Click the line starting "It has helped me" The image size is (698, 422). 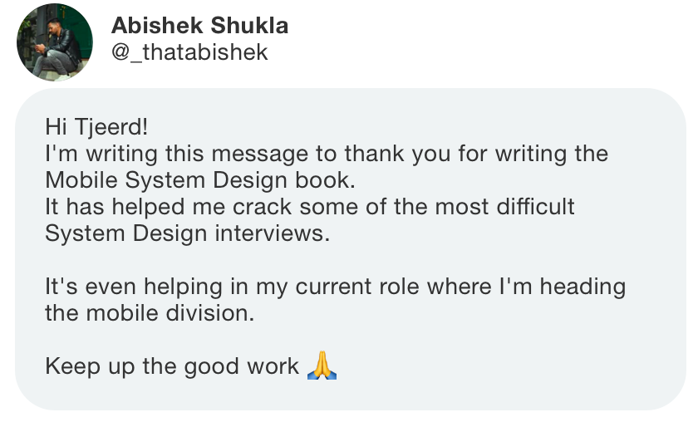coord(310,207)
